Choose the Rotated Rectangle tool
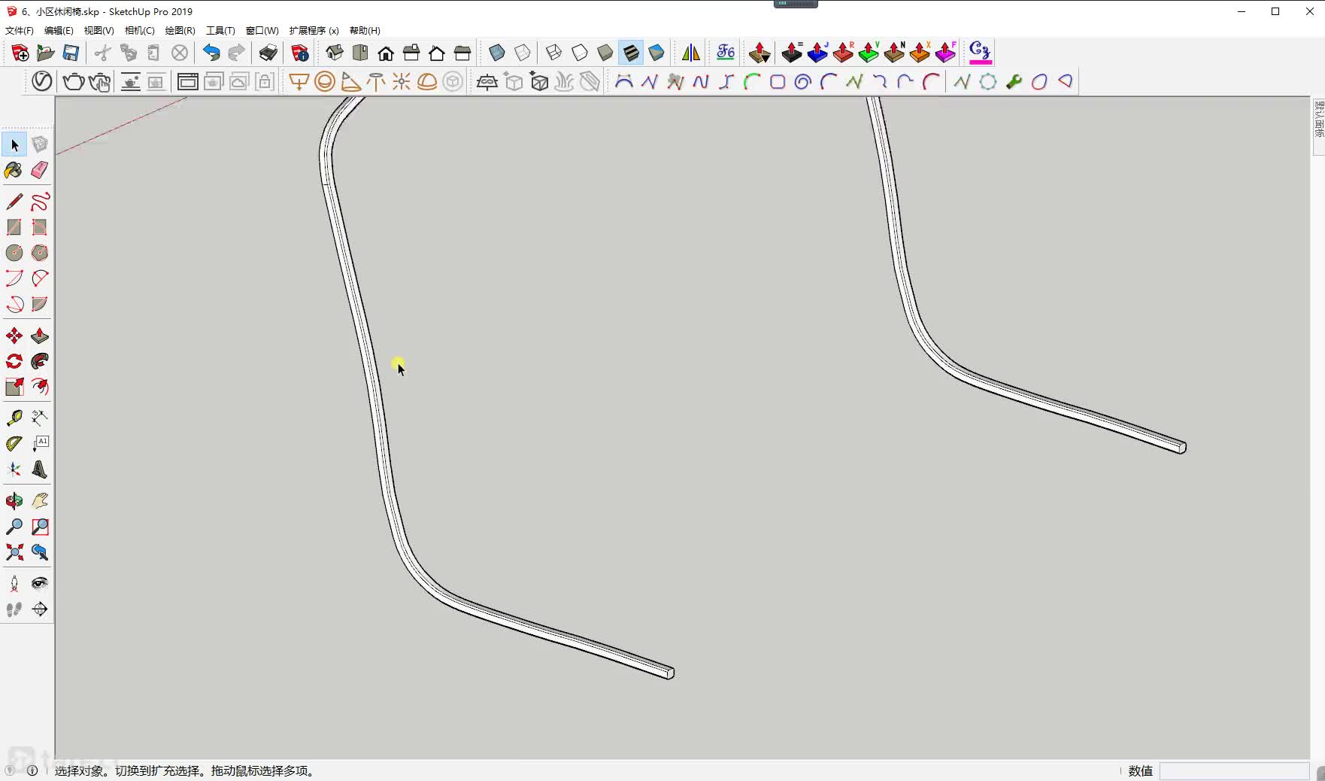 [x=40, y=227]
